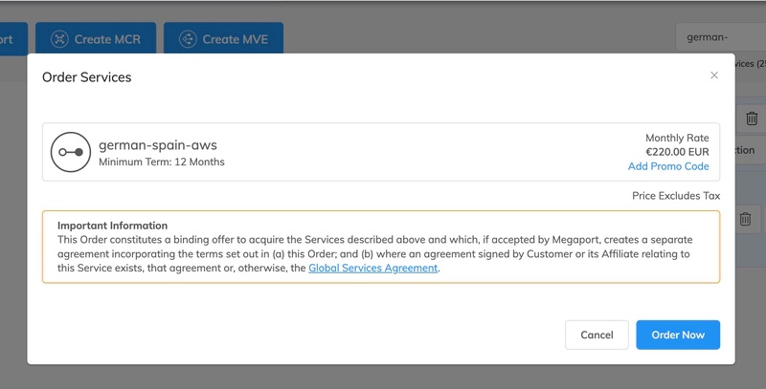Click the lower trash can delete icon
Screen dimensions: 766x389
point(745,219)
